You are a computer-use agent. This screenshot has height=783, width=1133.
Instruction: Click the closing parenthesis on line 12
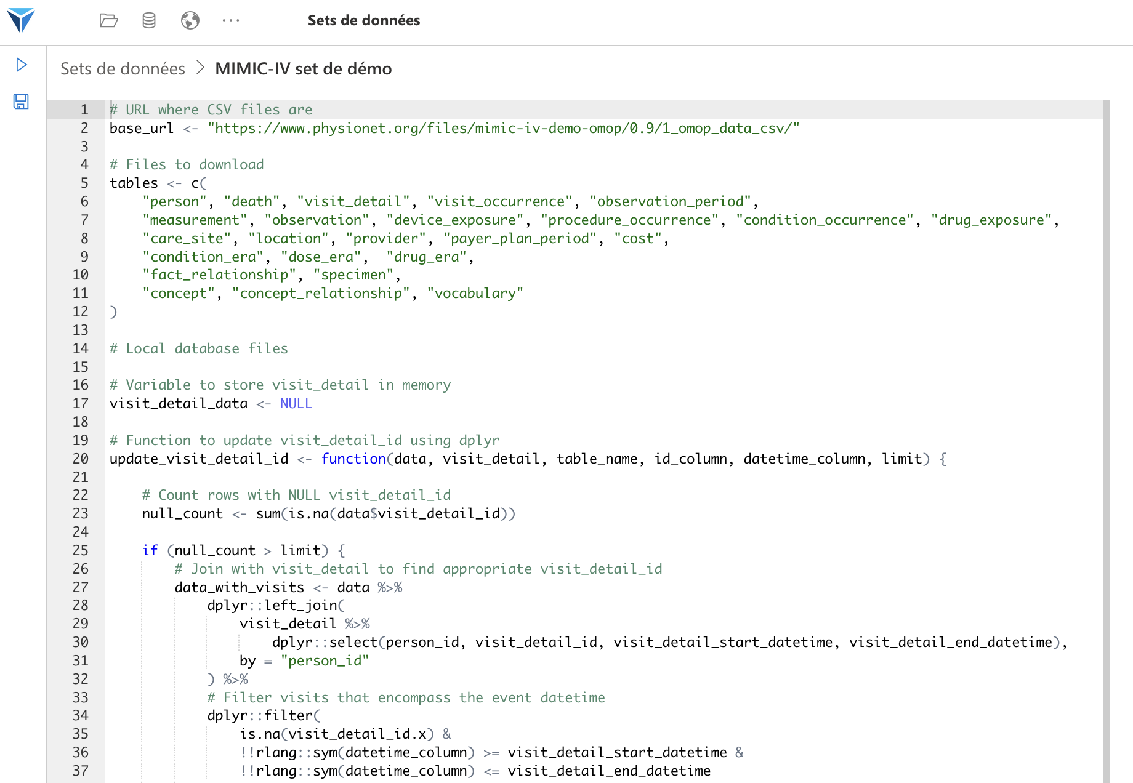click(x=113, y=311)
